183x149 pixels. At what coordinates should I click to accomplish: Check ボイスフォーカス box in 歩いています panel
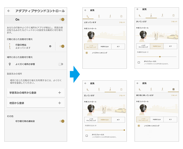click(x=139, y=62)
